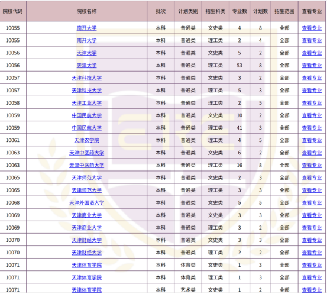Screen dimensions: 327x294
Task: Open the 天津外国语大学 link
Action: pyautogui.click(x=86, y=203)
